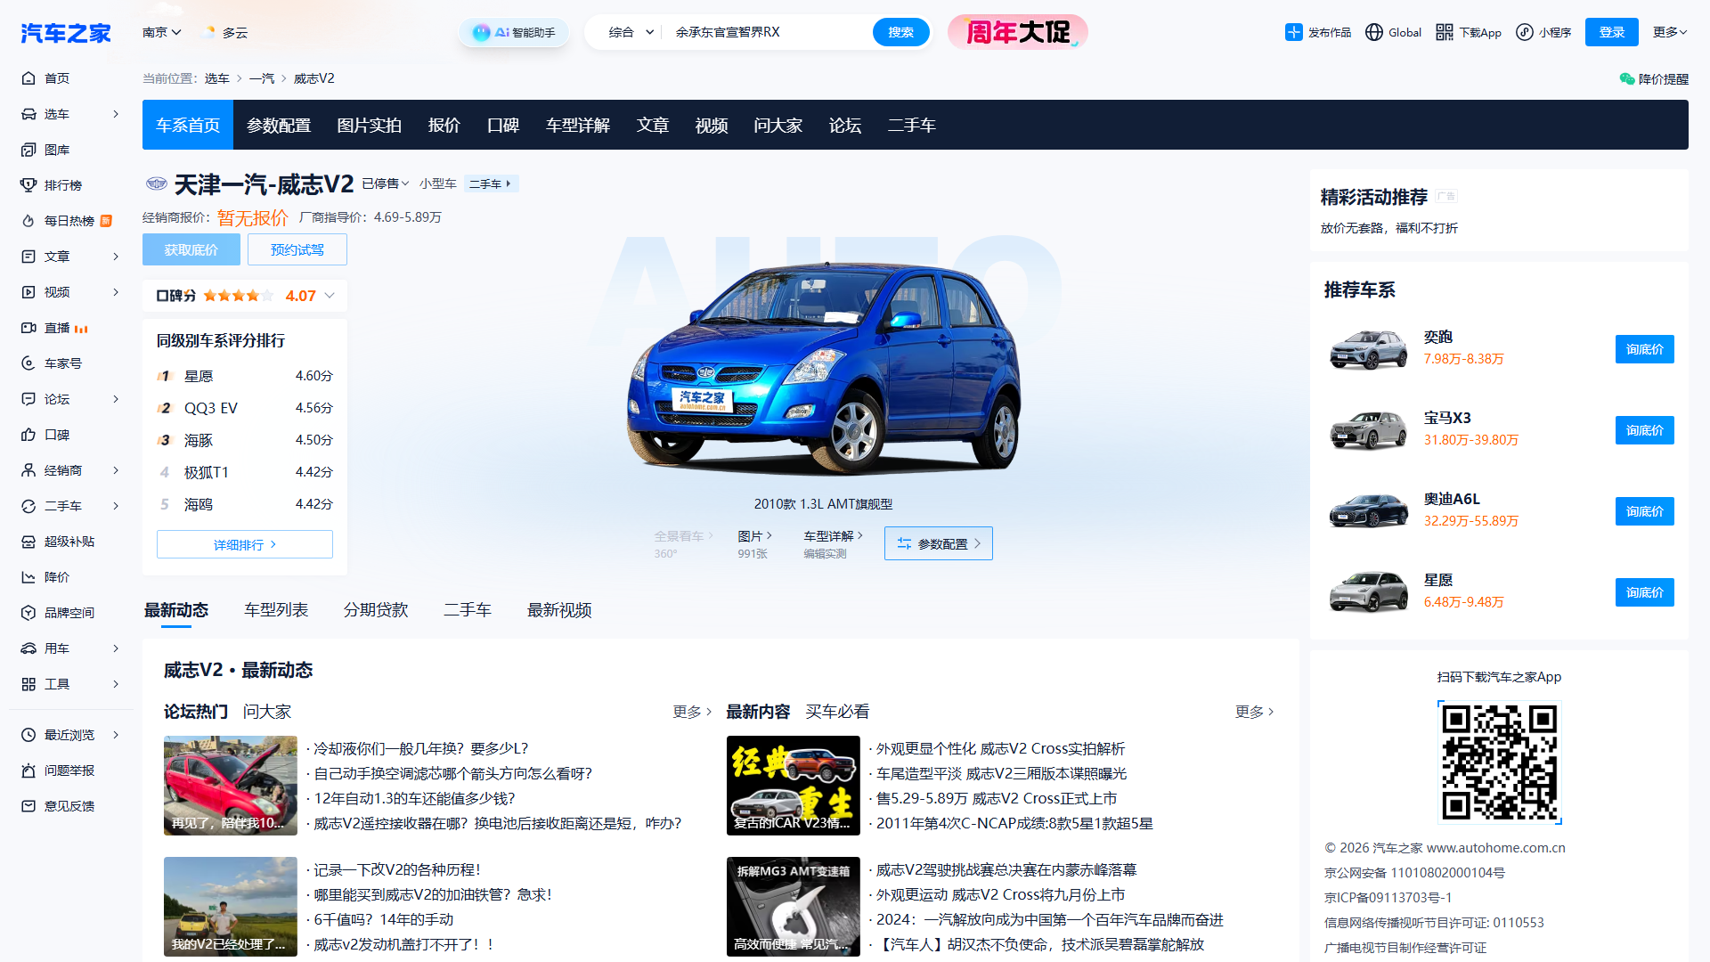Open the 每日热榜 flame icon
The image size is (1710, 962).
point(28,221)
